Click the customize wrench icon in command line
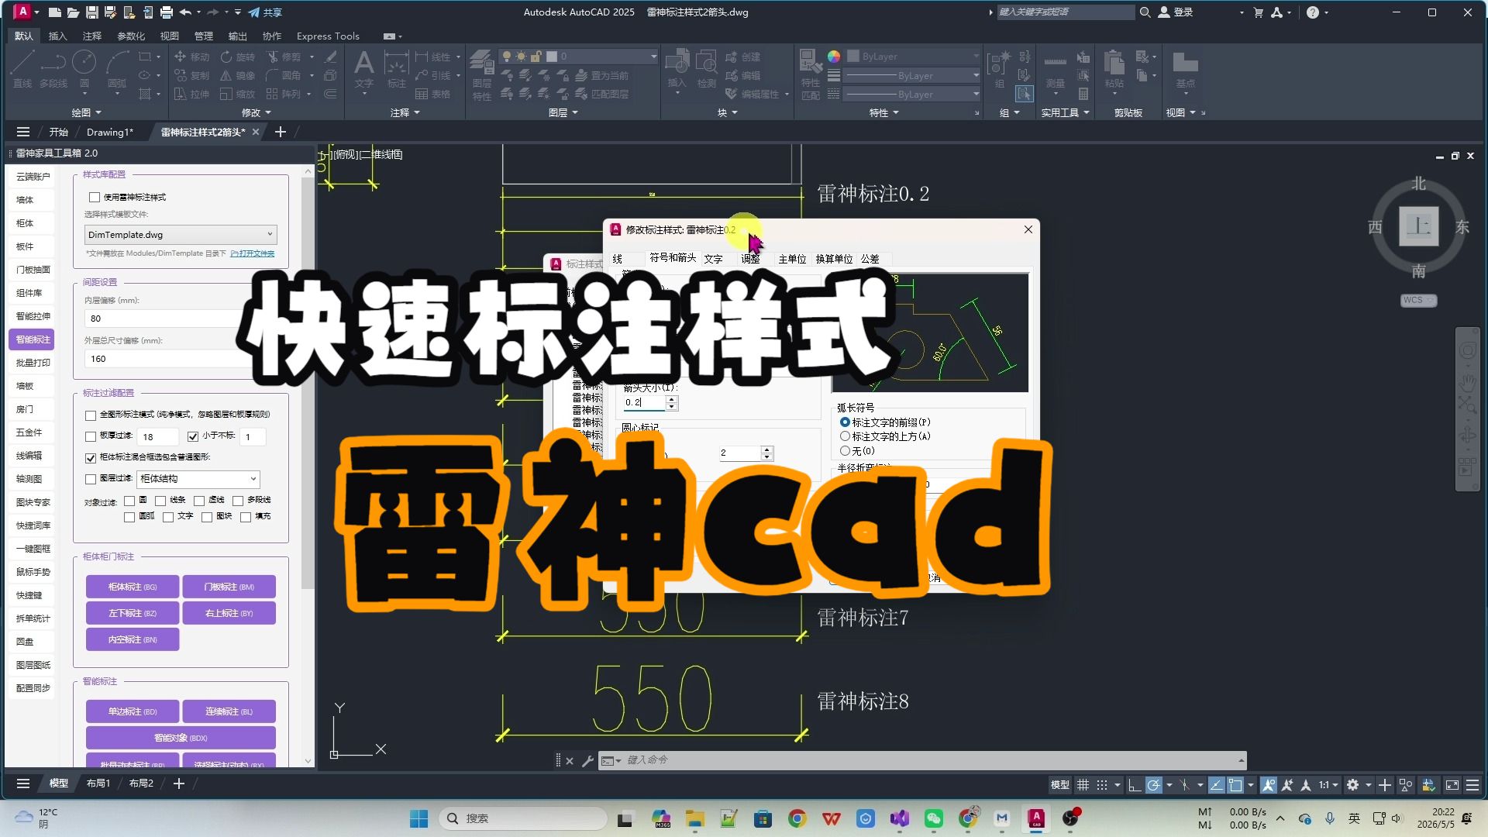This screenshot has width=1488, height=837. point(587,761)
